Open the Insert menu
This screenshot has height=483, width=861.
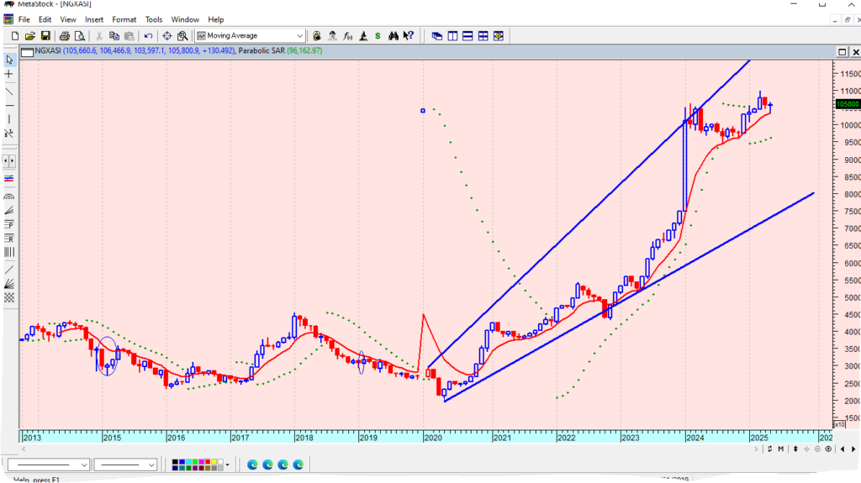click(94, 19)
